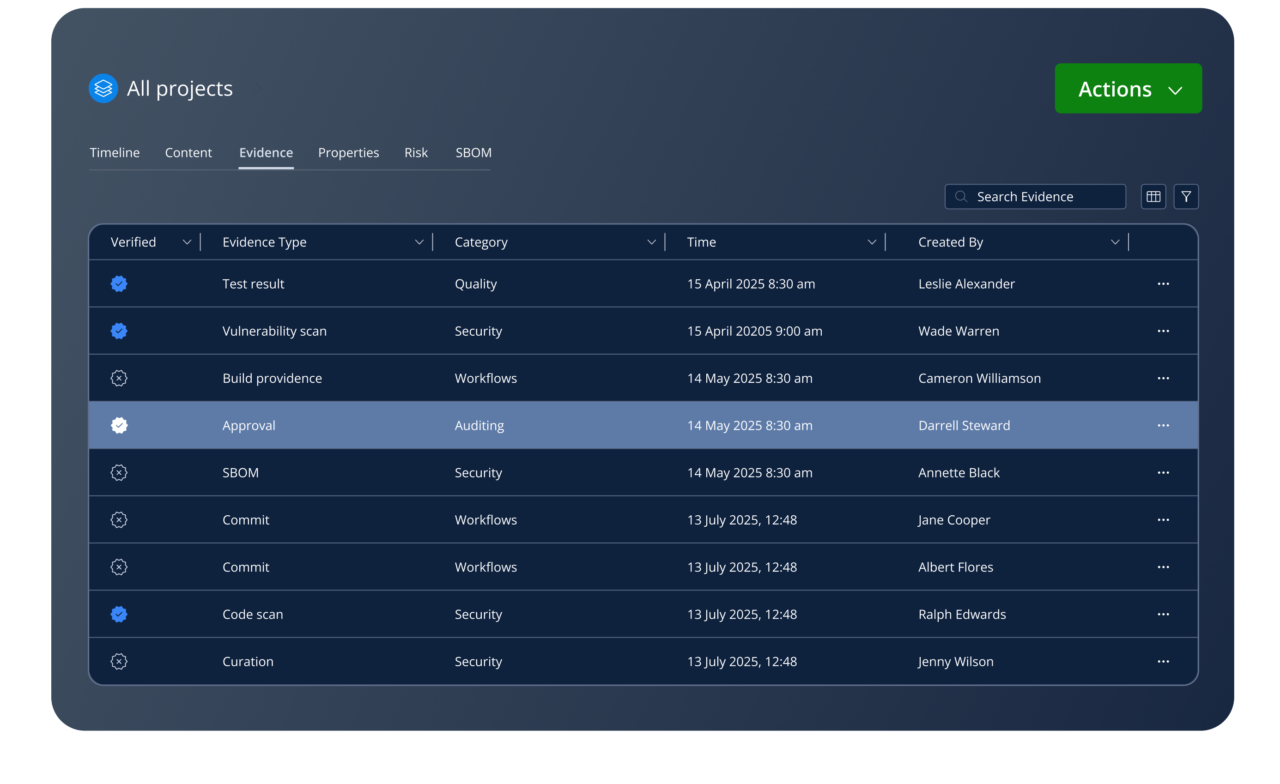Open more options for Curation row
1280x784 pixels.
tap(1163, 662)
